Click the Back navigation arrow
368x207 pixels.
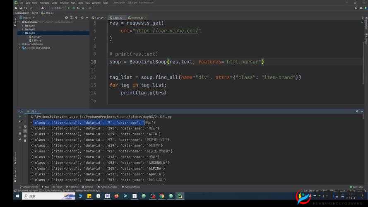click(x=31, y=8)
